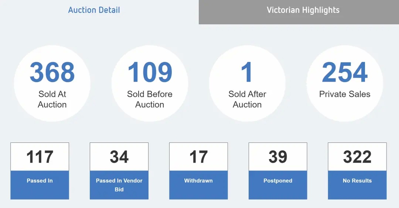Viewport: 399px width, 208px height.
Task: Select the No Results blue label
Action: click(x=357, y=185)
